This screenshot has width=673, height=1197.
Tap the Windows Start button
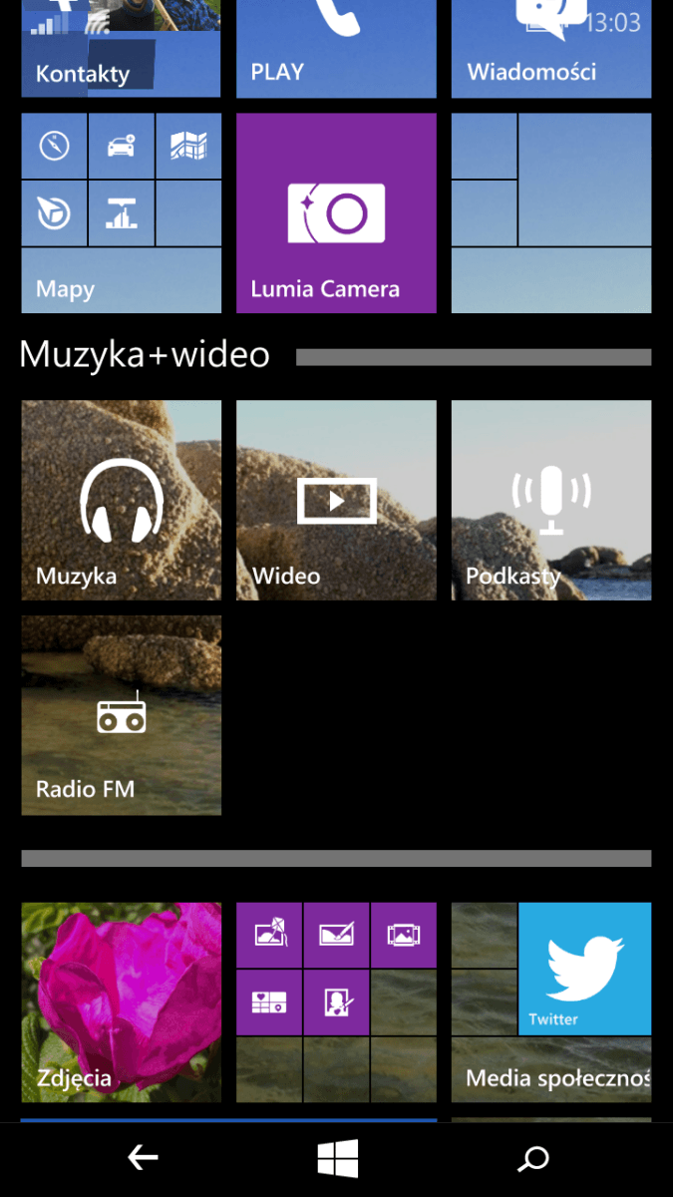click(x=337, y=1158)
